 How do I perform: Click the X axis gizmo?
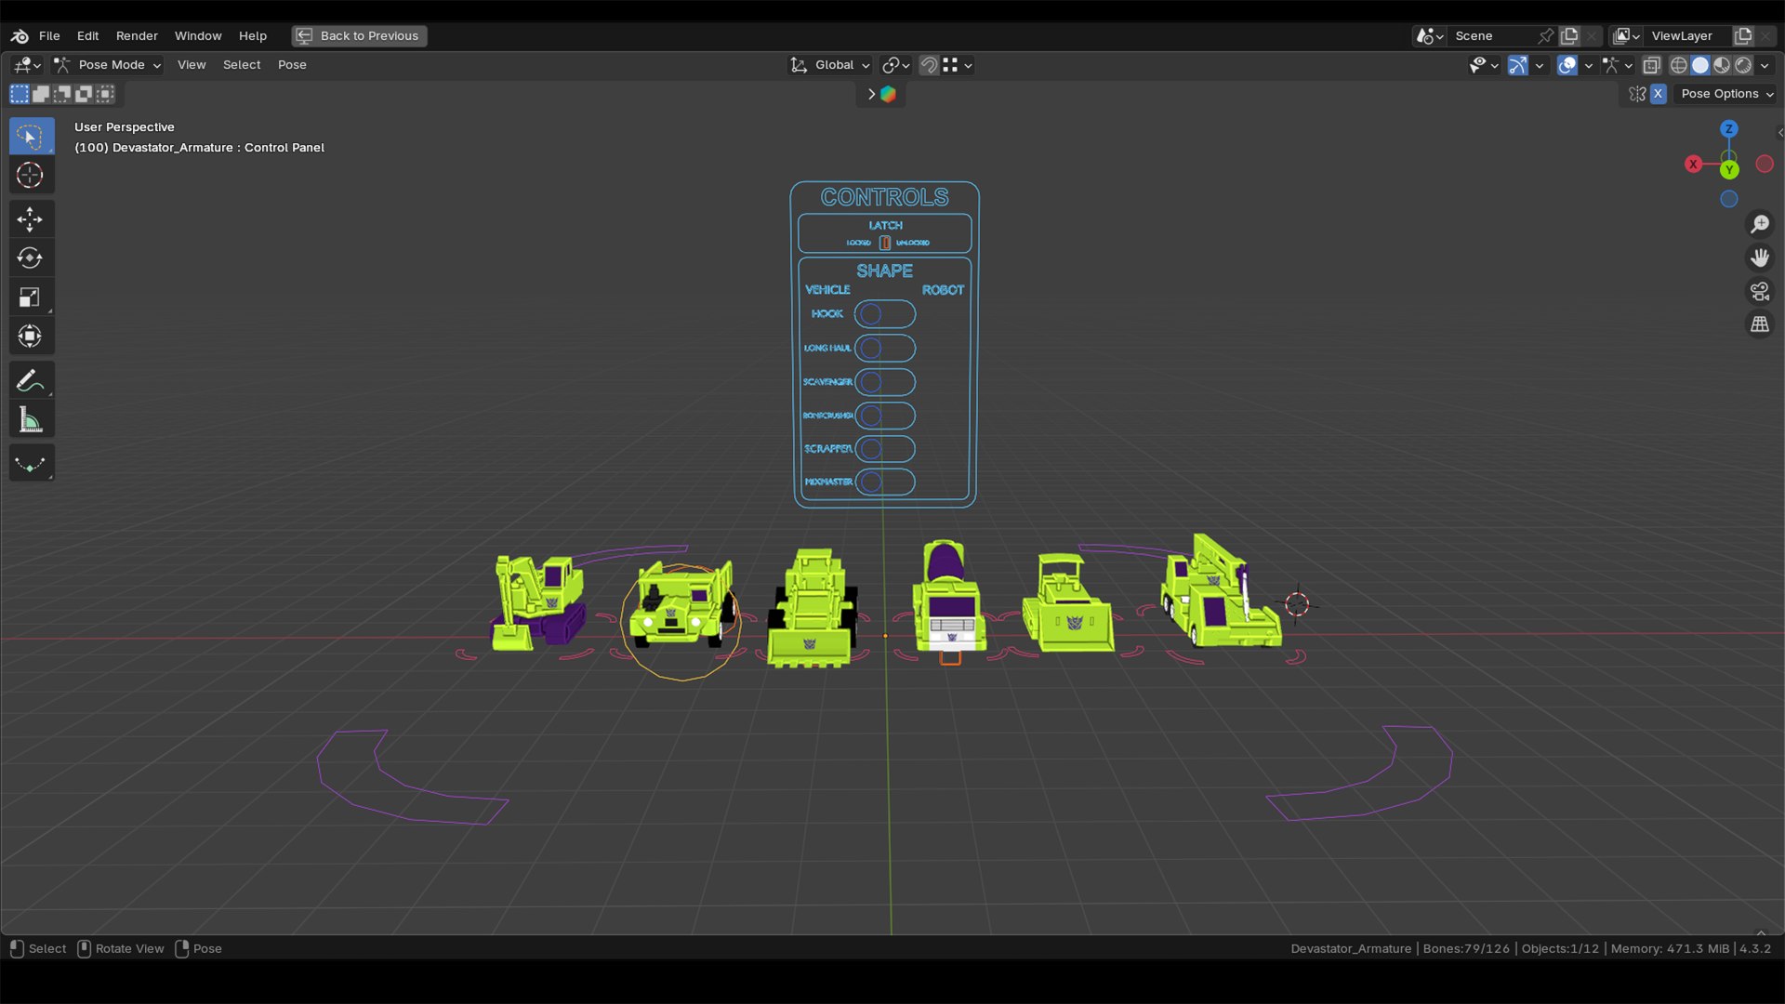[1693, 165]
